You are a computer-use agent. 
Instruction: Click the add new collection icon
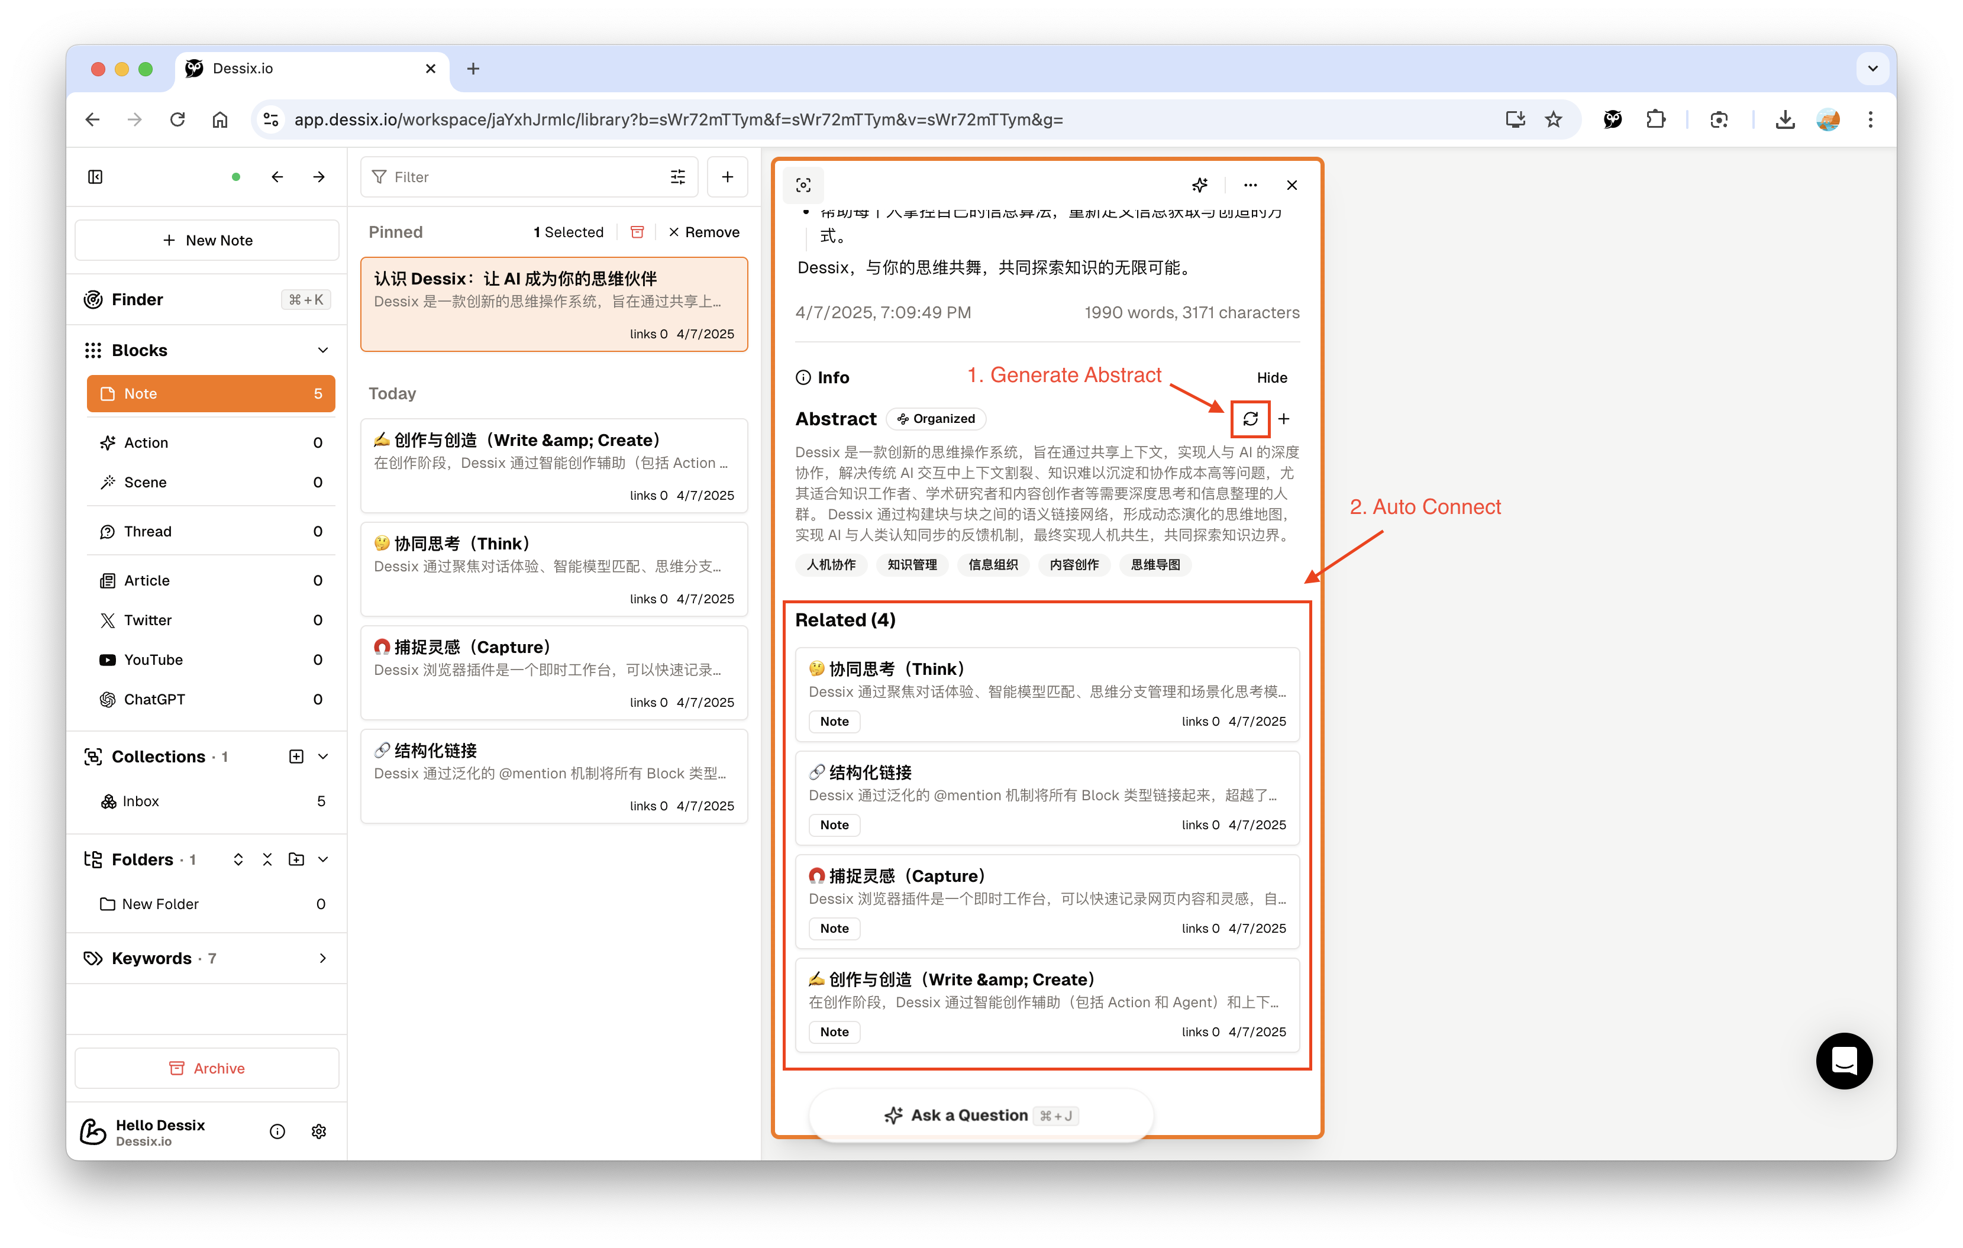[x=296, y=756]
